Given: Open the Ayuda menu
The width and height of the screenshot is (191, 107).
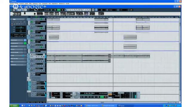Looking at the screenshot, I should [67, 4].
